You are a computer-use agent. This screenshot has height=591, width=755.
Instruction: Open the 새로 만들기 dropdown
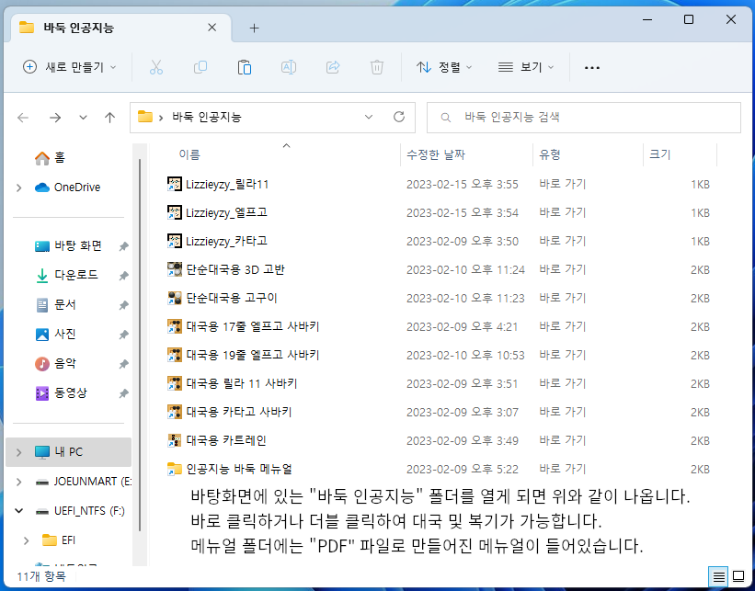[70, 67]
